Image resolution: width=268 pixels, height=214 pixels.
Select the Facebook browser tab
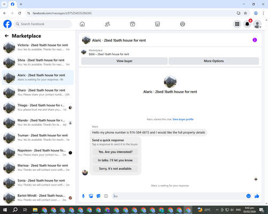tap(12, 4)
